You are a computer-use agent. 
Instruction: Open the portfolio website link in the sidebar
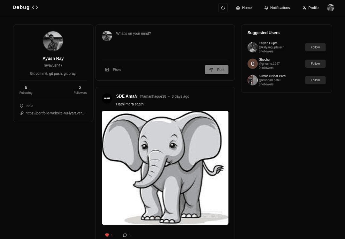[55, 113]
